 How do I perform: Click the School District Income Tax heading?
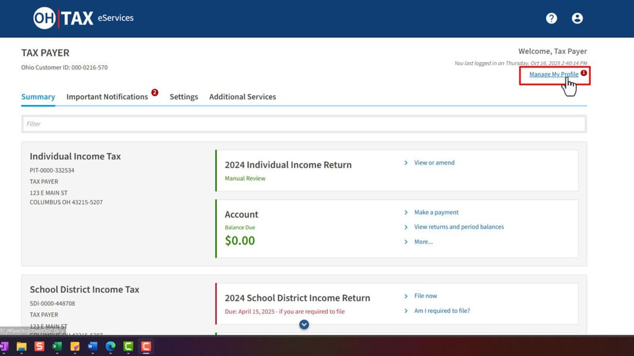(x=84, y=290)
